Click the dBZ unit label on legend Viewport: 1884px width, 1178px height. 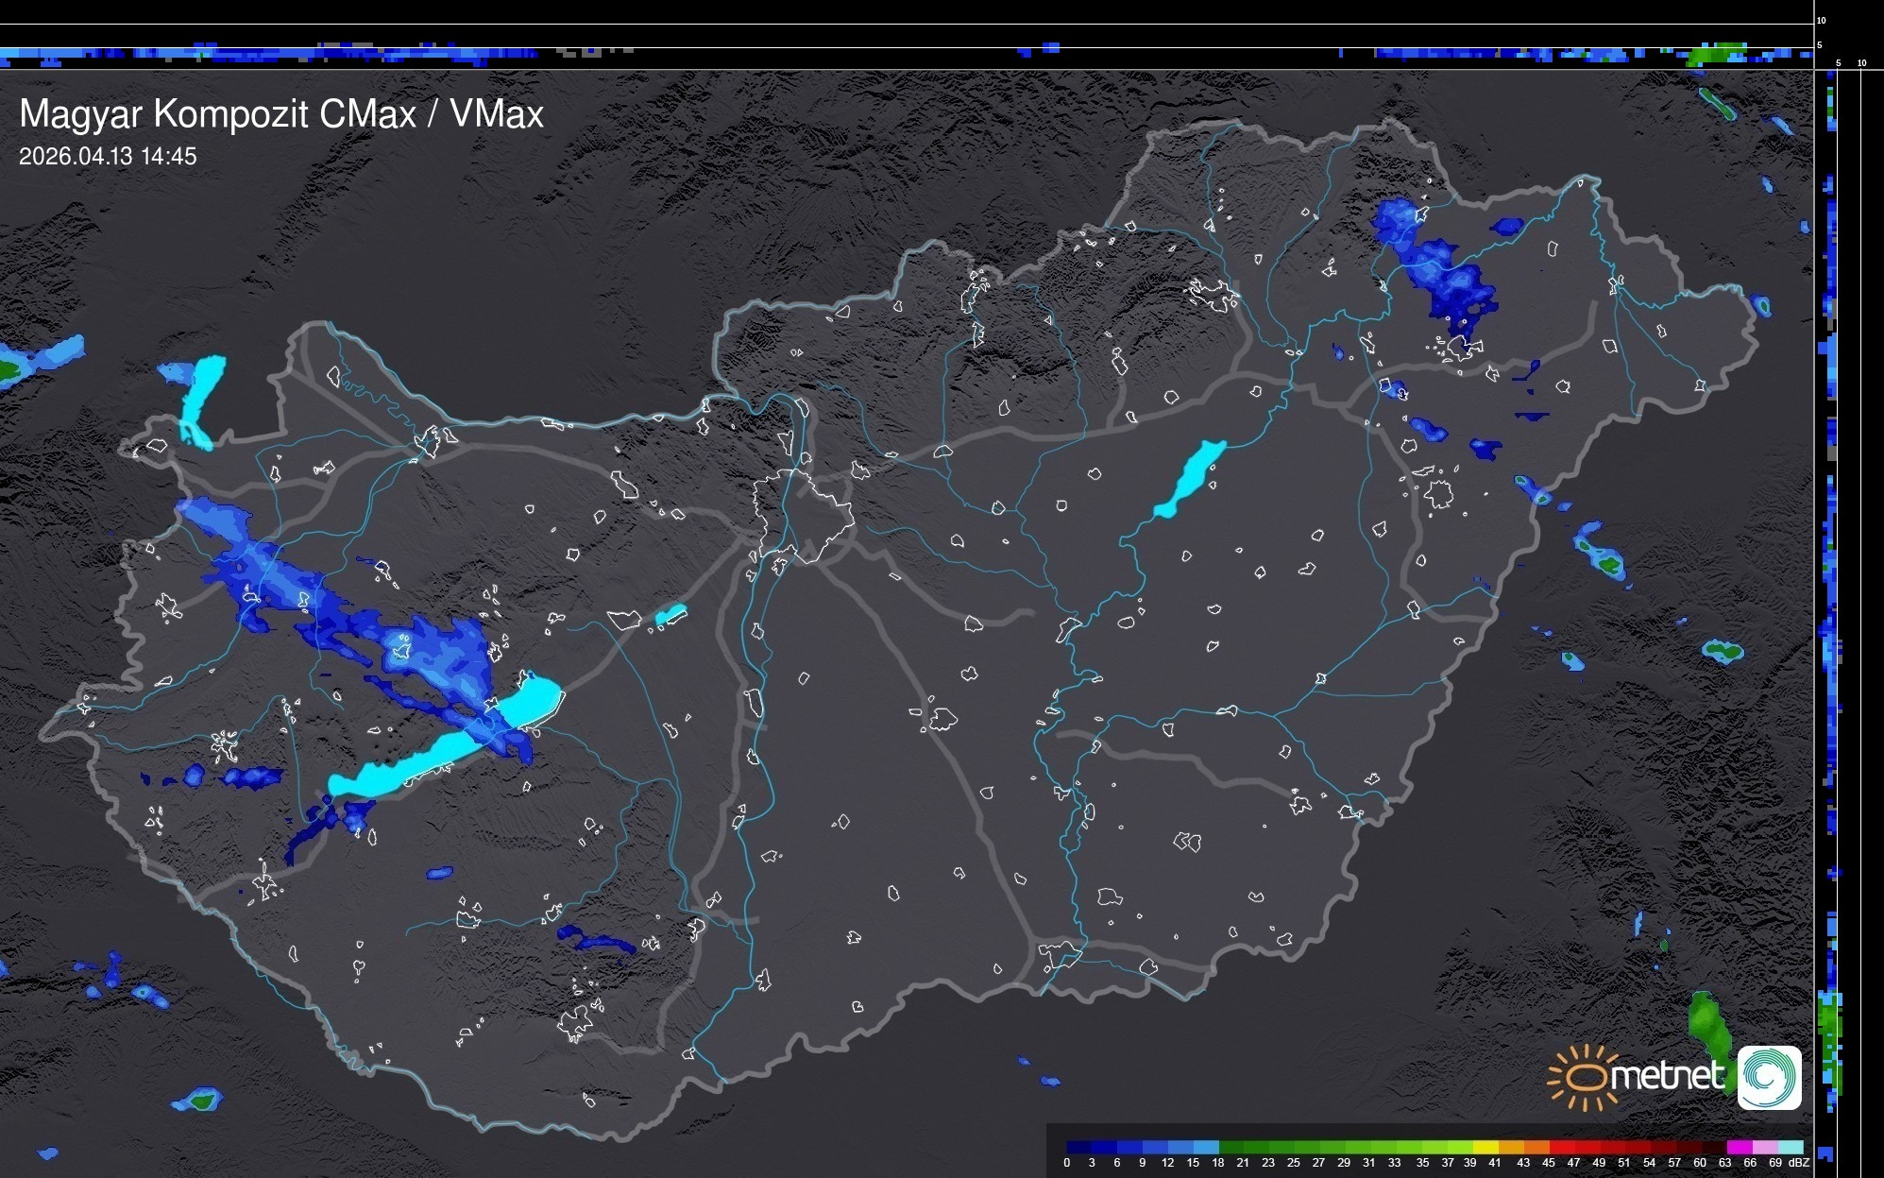[1799, 1163]
